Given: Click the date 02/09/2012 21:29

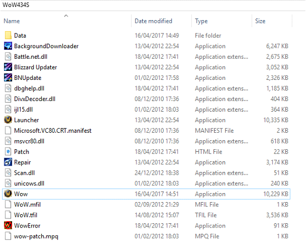Looking at the screenshot, I should click(x=156, y=204).
